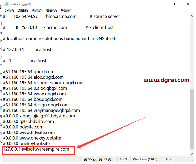This screenshot has width=196, height=164.
Task: Click the scrollbar down arrow
Action: pos(192,154)
